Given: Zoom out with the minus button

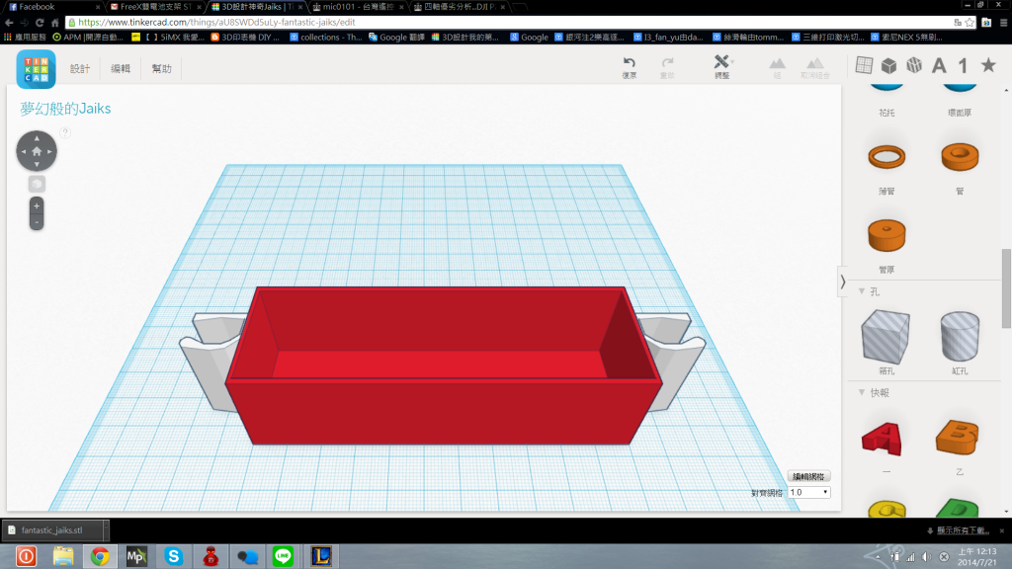Looking at the screenshot, I should point(37,222).
